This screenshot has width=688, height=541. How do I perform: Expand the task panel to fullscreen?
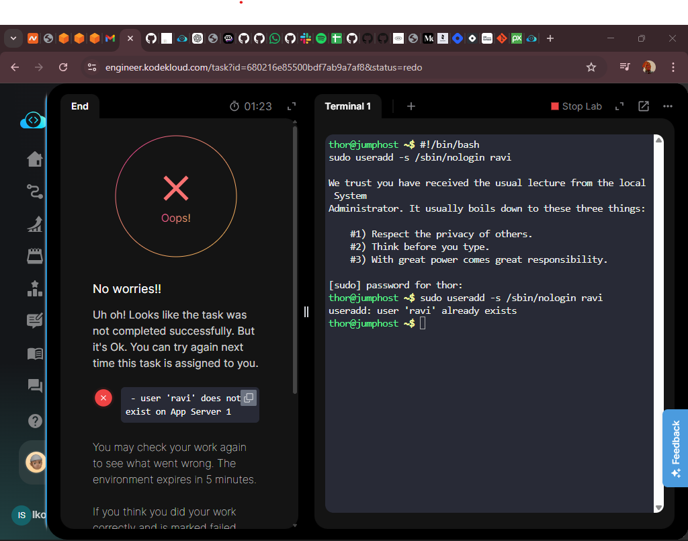coord(292,106)
